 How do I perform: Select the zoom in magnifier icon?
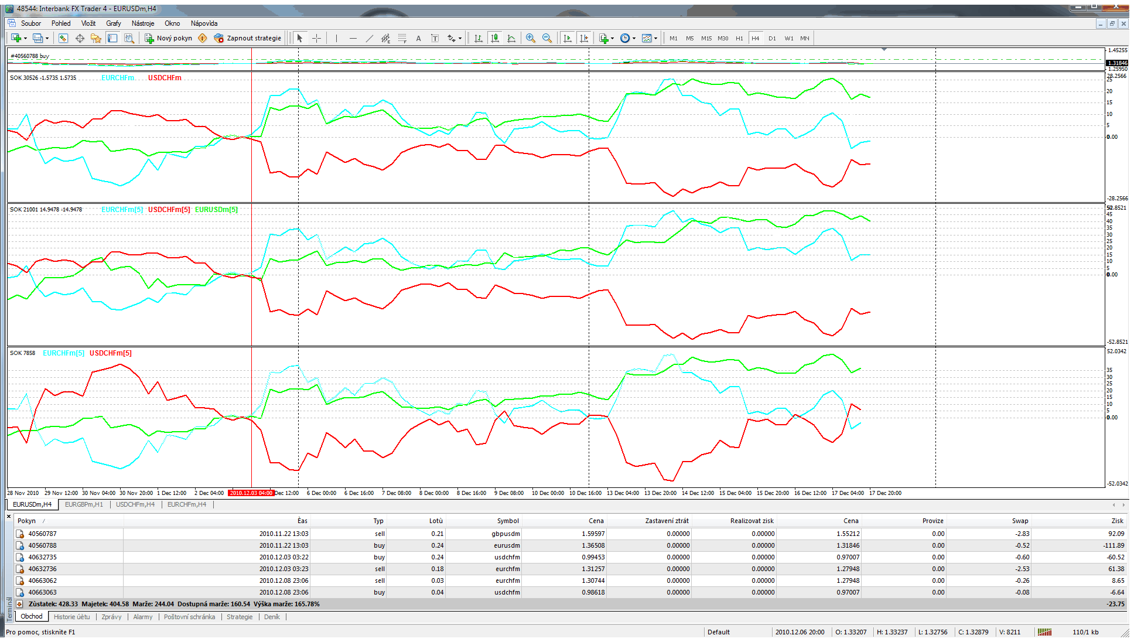(x=531, y=38)
